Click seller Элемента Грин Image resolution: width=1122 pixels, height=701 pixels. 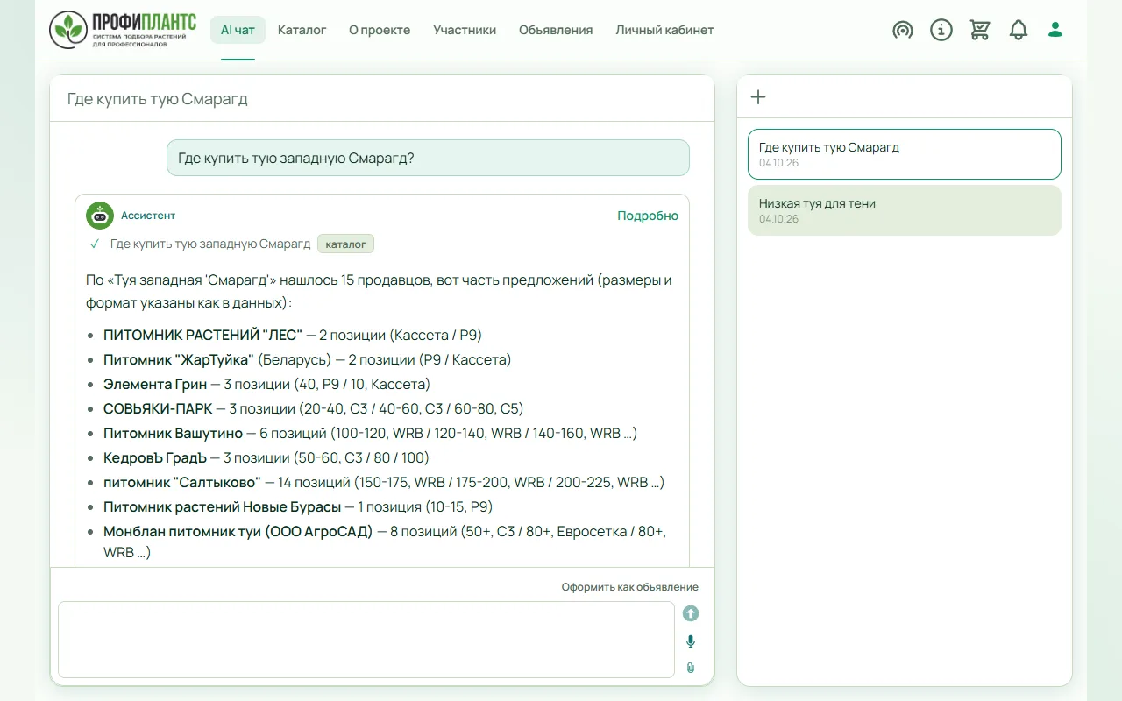pos(155,384)
